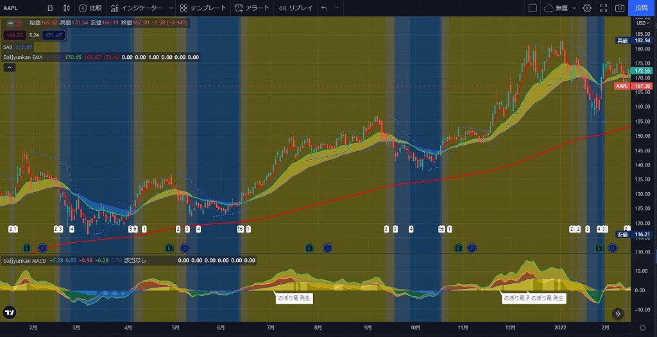Open the インジケーター indicators menu

coord(137,8)
